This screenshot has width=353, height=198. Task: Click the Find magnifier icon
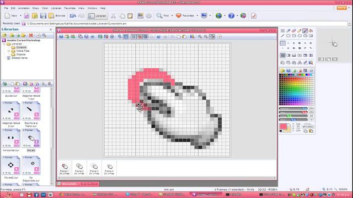tap(159, 16)
